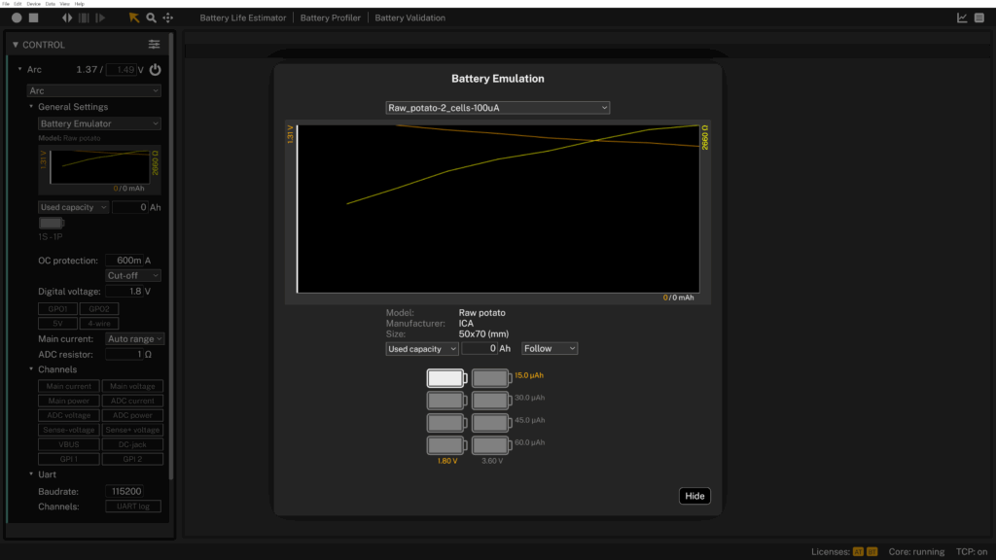The height and width of the screenshot is (560, 996).
Task: Open the Device menu
Action: 34,4
